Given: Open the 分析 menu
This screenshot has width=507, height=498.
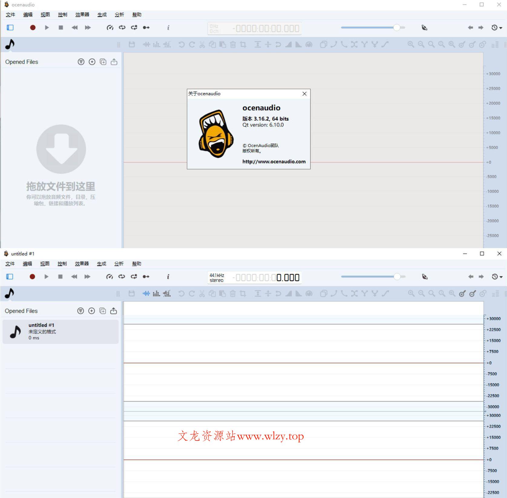Looking at the screenshot, I should click(119, 14).
